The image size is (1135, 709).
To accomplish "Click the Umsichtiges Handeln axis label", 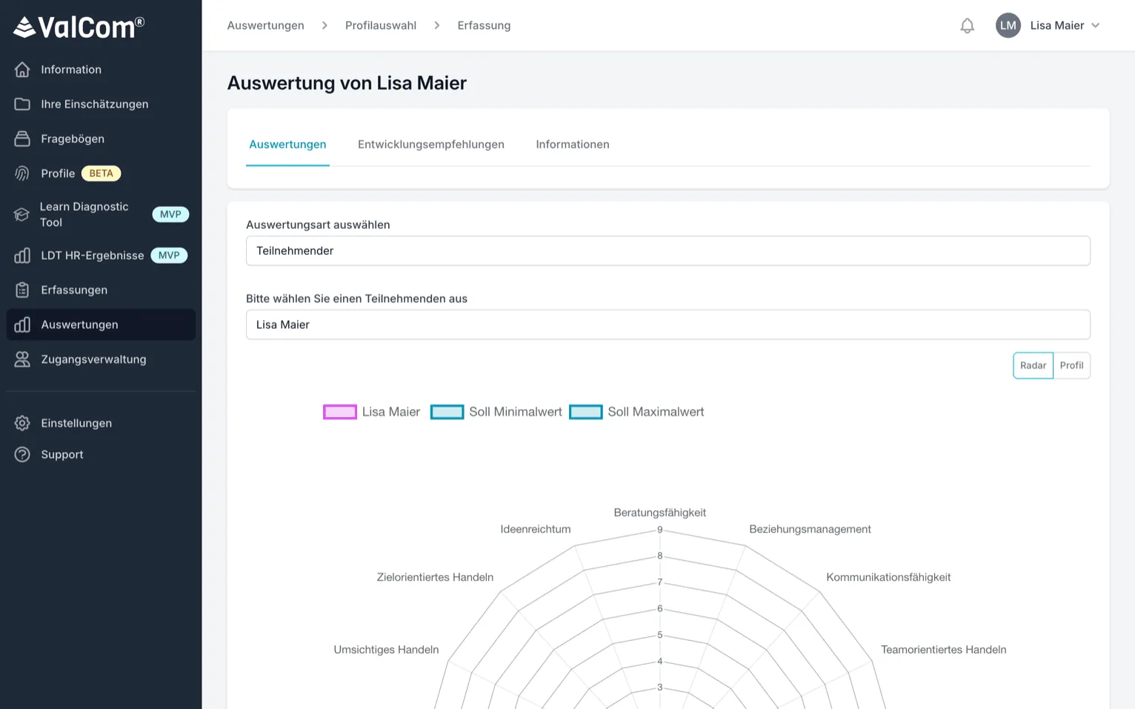I will (x=386, y=650).
